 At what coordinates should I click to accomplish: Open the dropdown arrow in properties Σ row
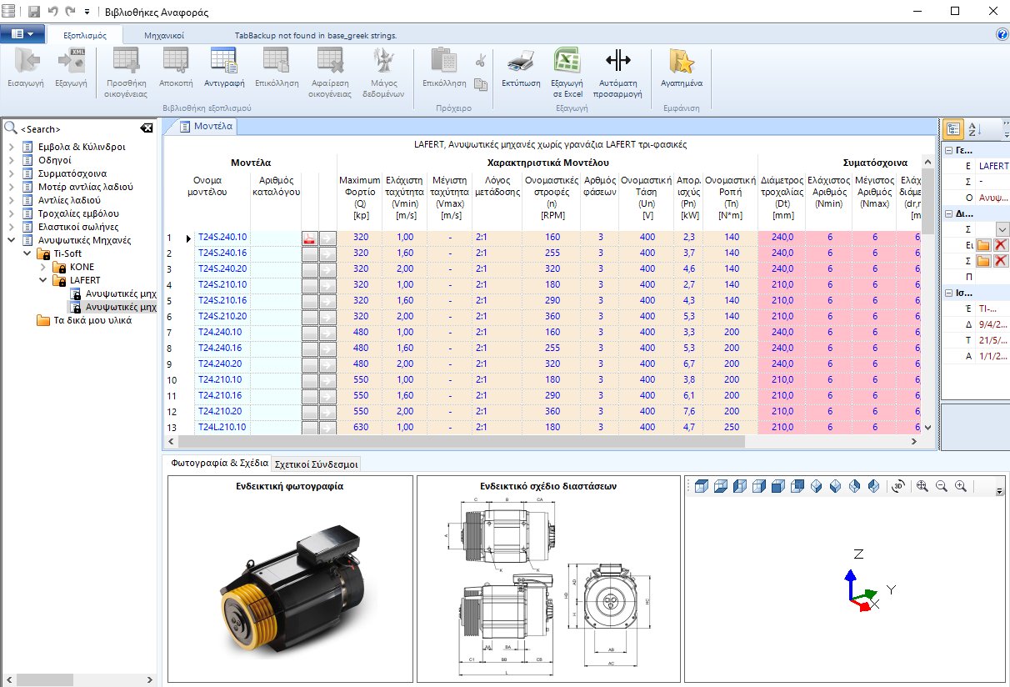(1002, 229)
